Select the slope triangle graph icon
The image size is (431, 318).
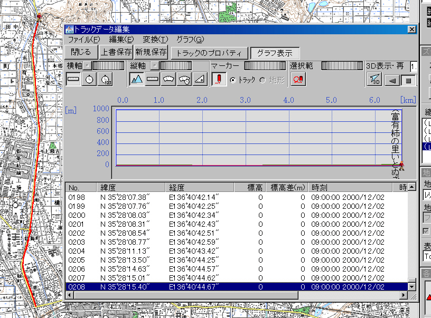click(x=199, y=79)
